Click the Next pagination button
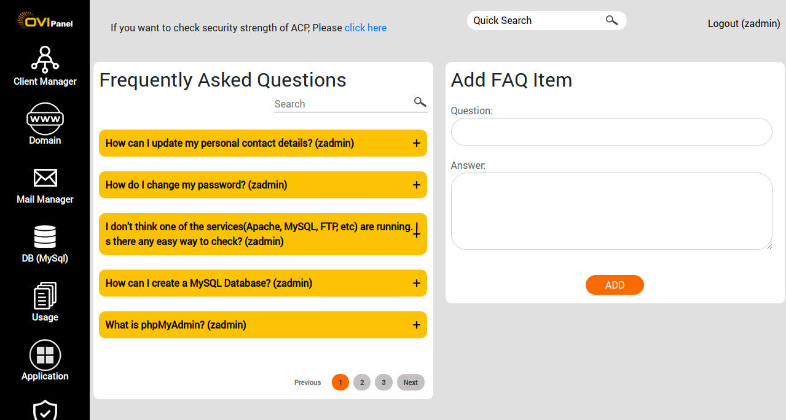786x420 pixels. tap(411, 382)
